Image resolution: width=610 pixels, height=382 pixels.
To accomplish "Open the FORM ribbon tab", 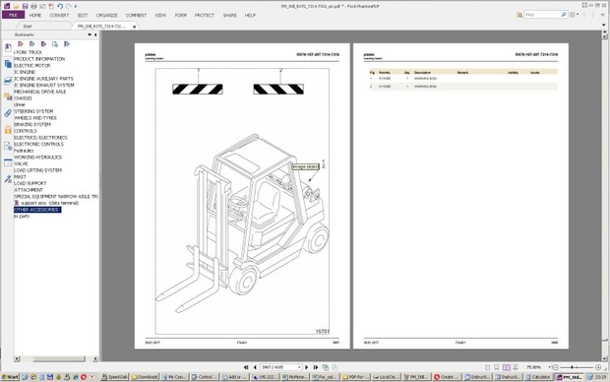I will point(180,15).
